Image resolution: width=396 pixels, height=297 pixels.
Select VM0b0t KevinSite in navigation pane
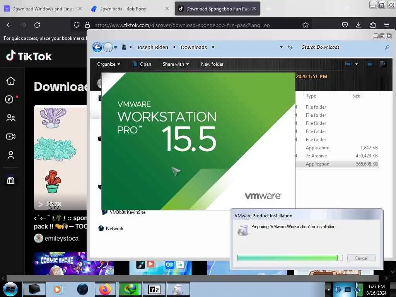pyautogui.click(x=124, y=212)
